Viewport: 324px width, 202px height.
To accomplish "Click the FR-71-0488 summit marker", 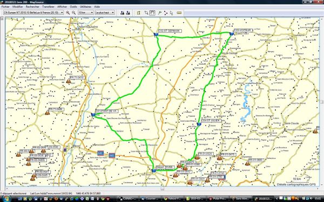I will pos(48,113).
